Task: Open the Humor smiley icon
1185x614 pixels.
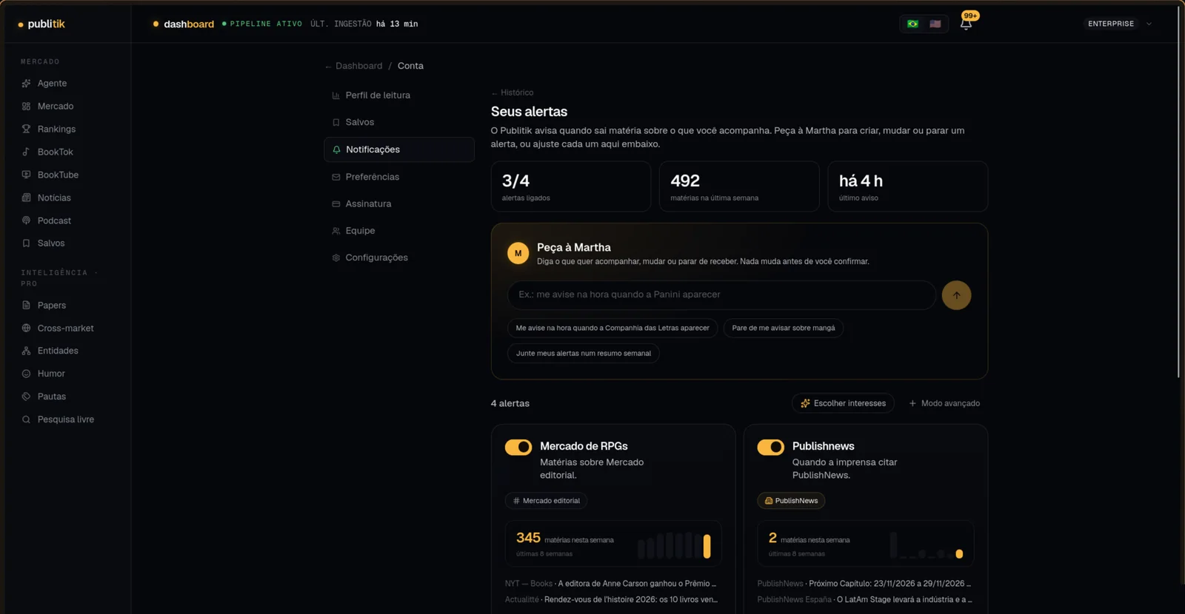Action: pos(26,374)
